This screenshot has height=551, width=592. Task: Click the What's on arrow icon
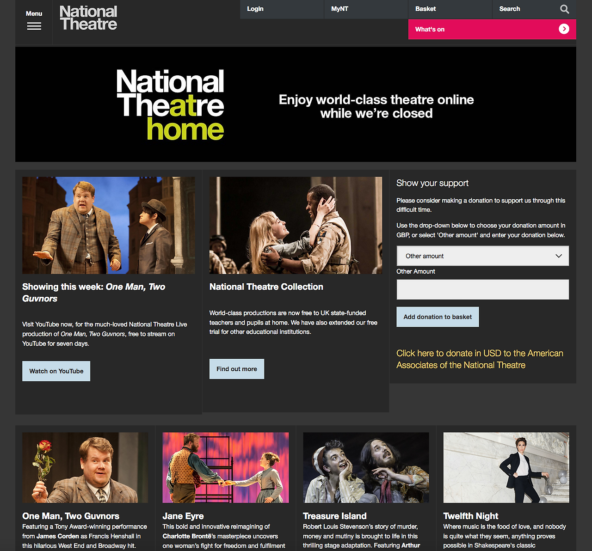click(564, 29)
